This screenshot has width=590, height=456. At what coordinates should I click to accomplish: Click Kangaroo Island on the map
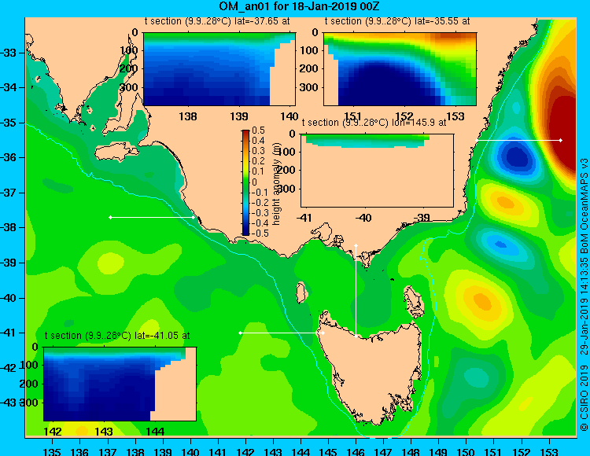point(116,152)
